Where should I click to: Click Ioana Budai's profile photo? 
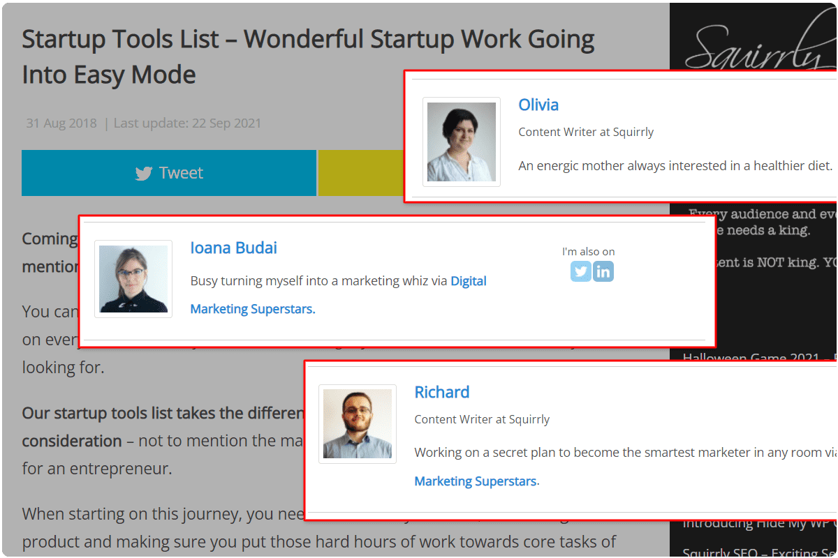[133, 279]
